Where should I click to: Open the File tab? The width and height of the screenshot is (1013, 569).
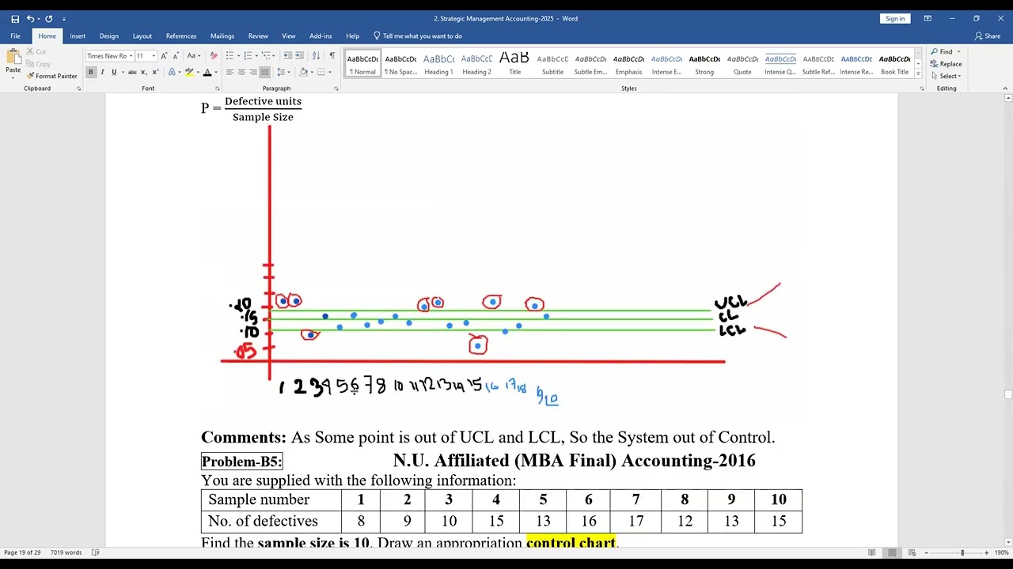coord(15,36)
